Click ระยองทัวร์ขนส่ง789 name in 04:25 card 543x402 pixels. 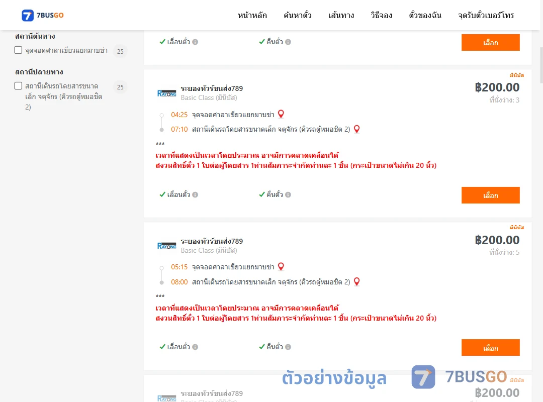point(212,88)
